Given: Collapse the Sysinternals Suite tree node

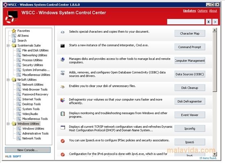Looking at the screenshot, I should pos(8,45).
